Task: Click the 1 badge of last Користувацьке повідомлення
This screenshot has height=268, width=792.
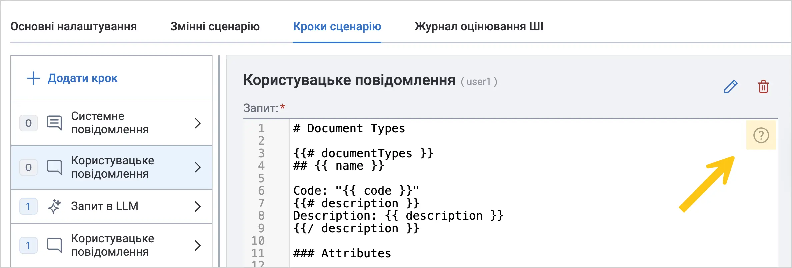Action: [x=28, y=245]
